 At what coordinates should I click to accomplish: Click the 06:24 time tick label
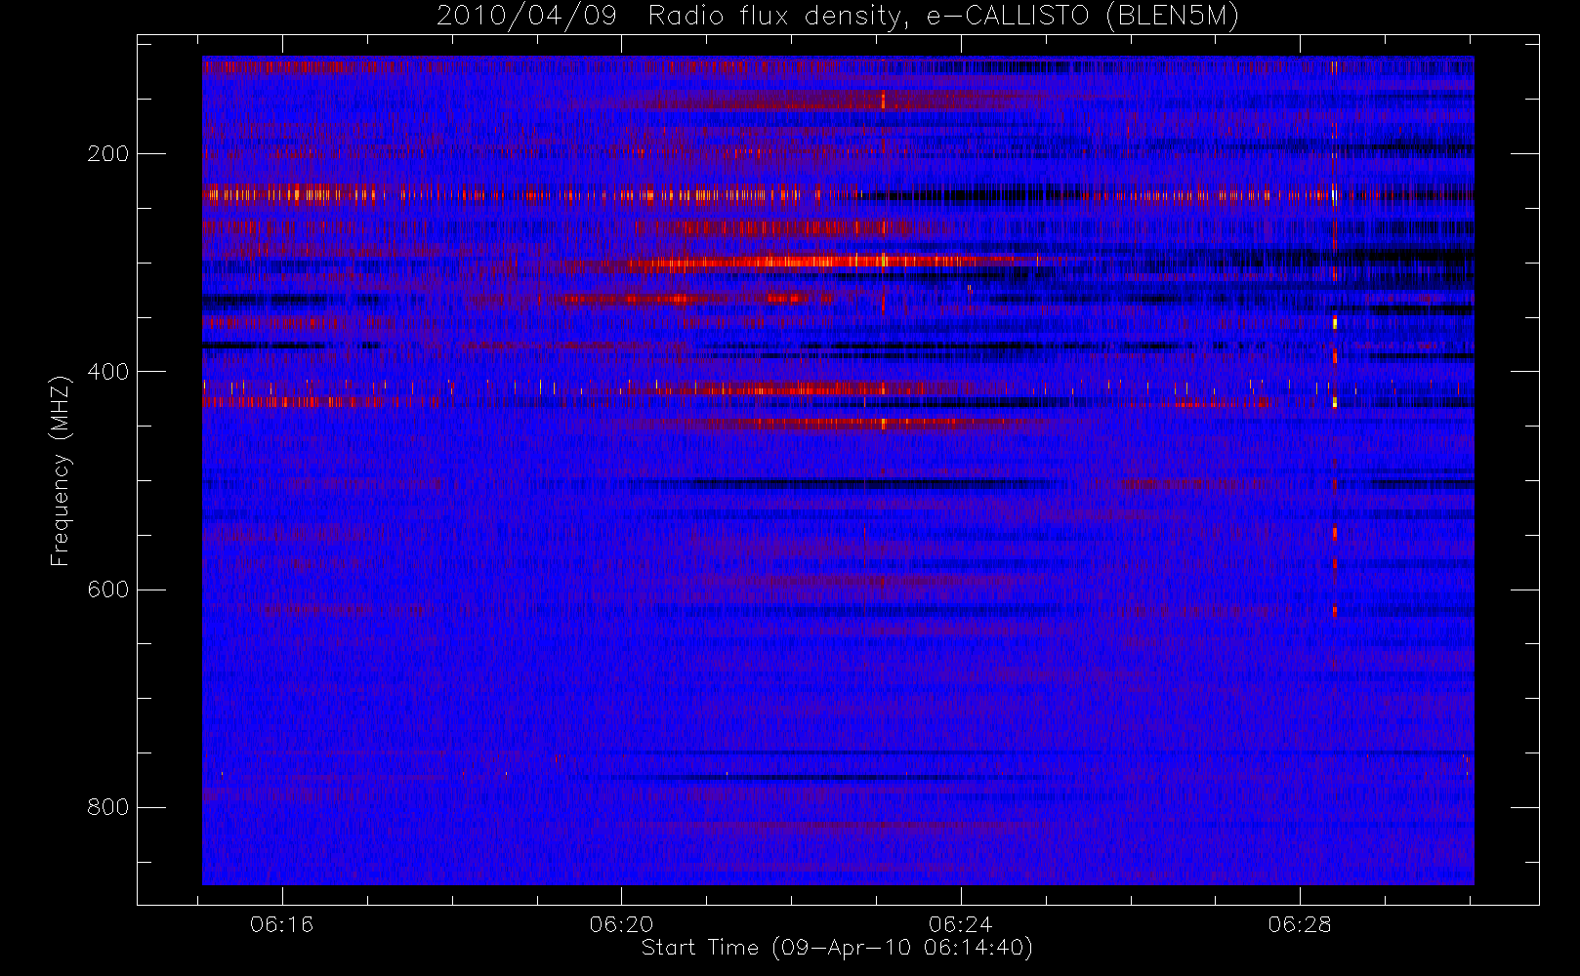click(x=961, y=924)
